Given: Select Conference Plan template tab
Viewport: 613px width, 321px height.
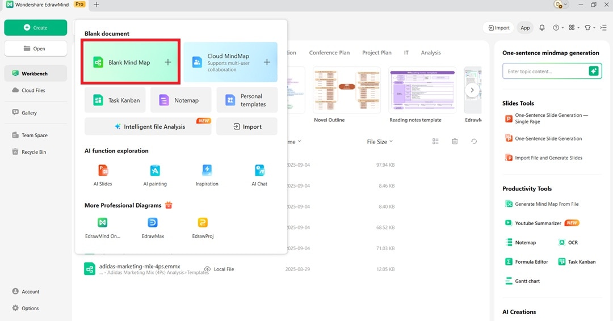Looking at the screenshot, I should coord(329,53).
